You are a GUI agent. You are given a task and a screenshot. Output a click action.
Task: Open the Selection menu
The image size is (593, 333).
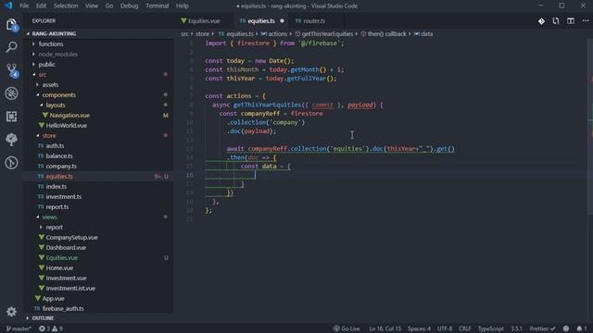66,6
